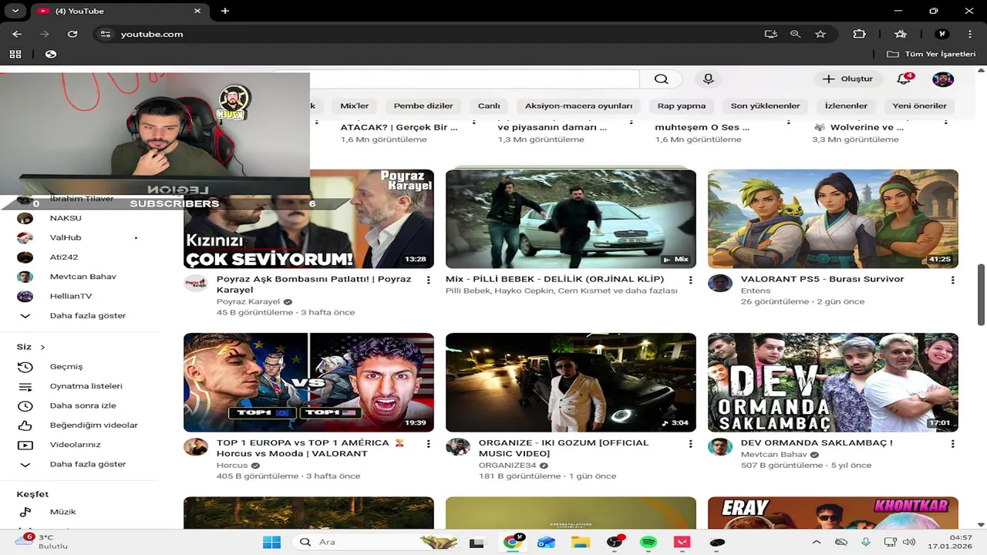987x555 pixels.
Task: Select the Mix'ler filter chip
Action: pyautogui.click(x=355, y=106)
